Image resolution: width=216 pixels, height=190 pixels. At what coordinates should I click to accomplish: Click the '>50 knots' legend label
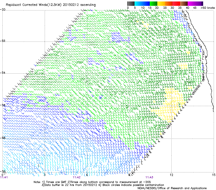point(208,8)
